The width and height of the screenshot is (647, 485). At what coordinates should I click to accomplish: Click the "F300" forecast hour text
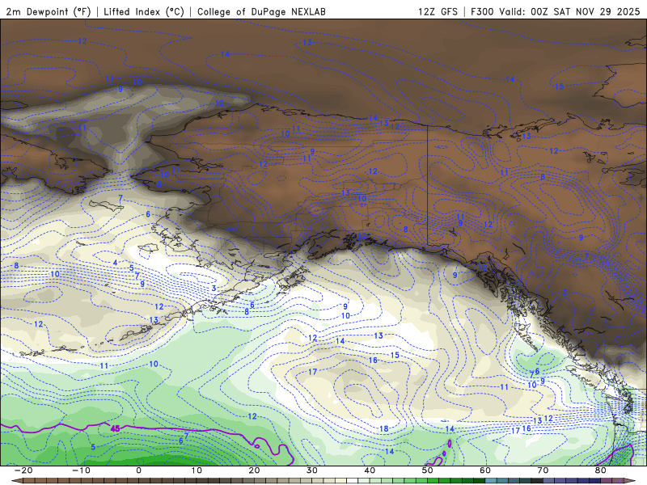(x=482, y=11)
